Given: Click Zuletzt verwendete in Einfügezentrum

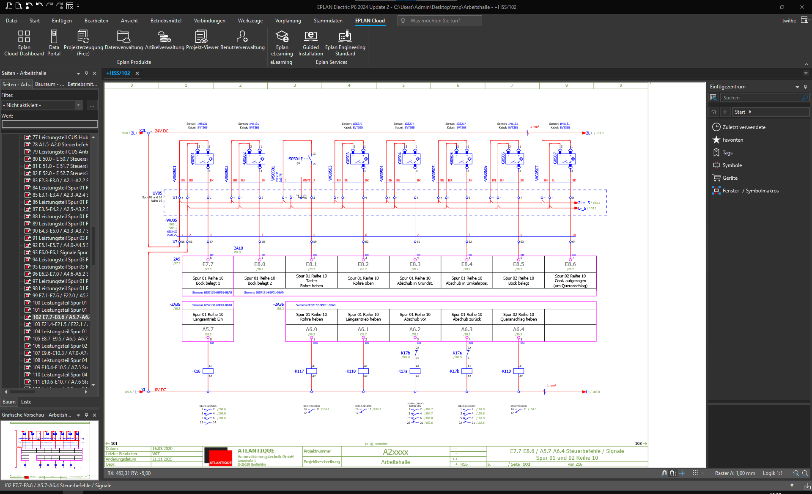Looking at the screenshot, I should 743,127.
